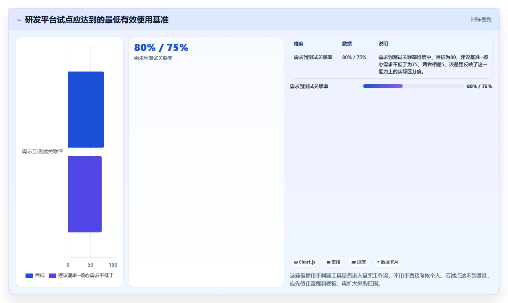Select the 进度 chip
Screen dimensions: 508x303
[359, 262]
